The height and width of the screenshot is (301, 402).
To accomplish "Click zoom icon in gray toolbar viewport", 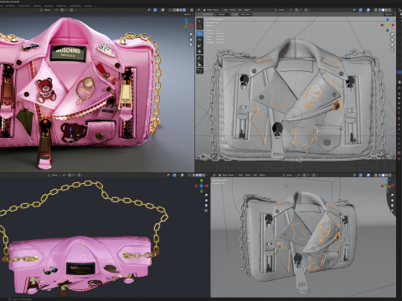I will [392, 34].
